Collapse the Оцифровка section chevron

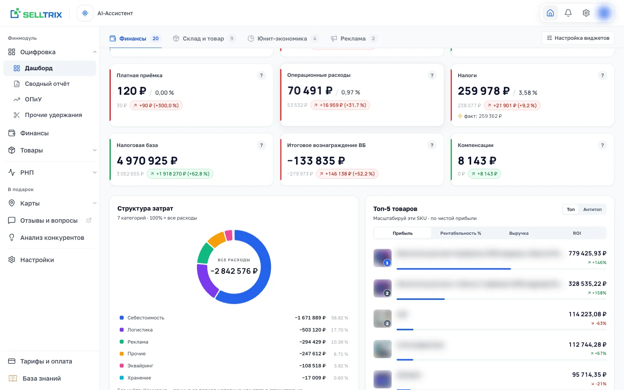94,52
